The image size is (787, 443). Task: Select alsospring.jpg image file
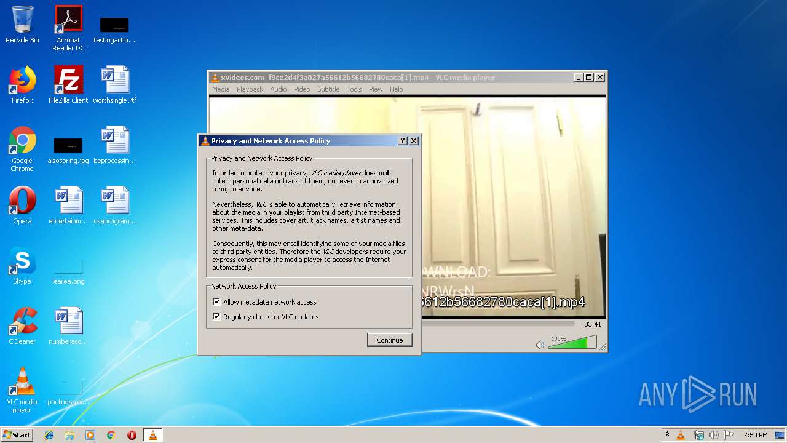68,150
